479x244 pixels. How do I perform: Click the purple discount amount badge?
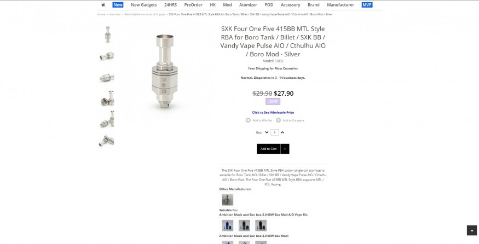click(273, 101)
